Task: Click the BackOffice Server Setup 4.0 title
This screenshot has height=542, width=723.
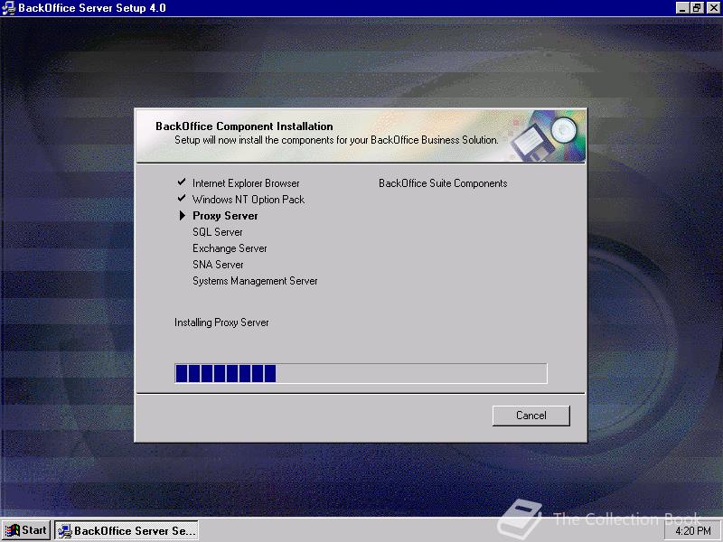Action: [x=92, y=8]
